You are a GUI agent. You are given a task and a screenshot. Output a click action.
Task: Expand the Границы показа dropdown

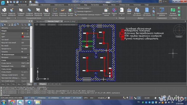(84, 8)
